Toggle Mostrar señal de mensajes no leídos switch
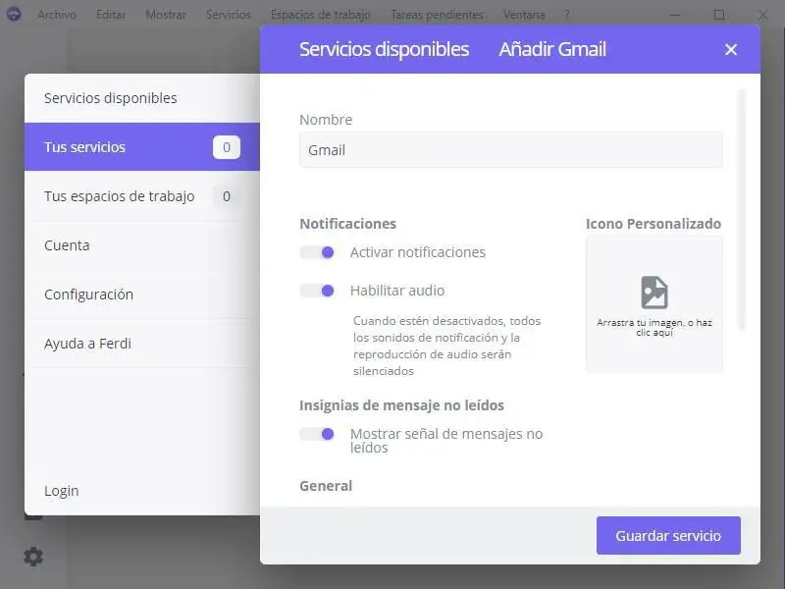The image size is (785, 589). [x=317, y=434]
